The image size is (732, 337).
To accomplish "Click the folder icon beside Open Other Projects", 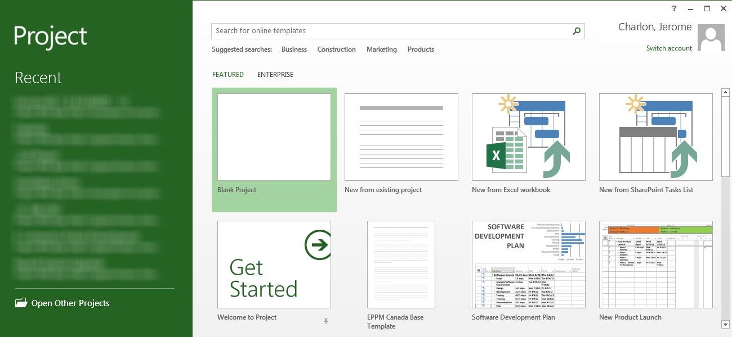I will tap(21, 303).
